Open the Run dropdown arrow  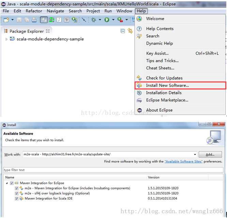coord(113,20)
